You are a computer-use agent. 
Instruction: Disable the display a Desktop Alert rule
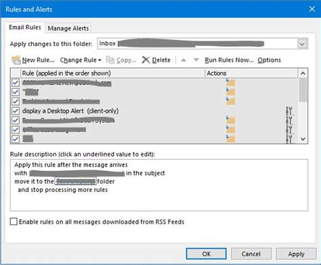point(16,110)
